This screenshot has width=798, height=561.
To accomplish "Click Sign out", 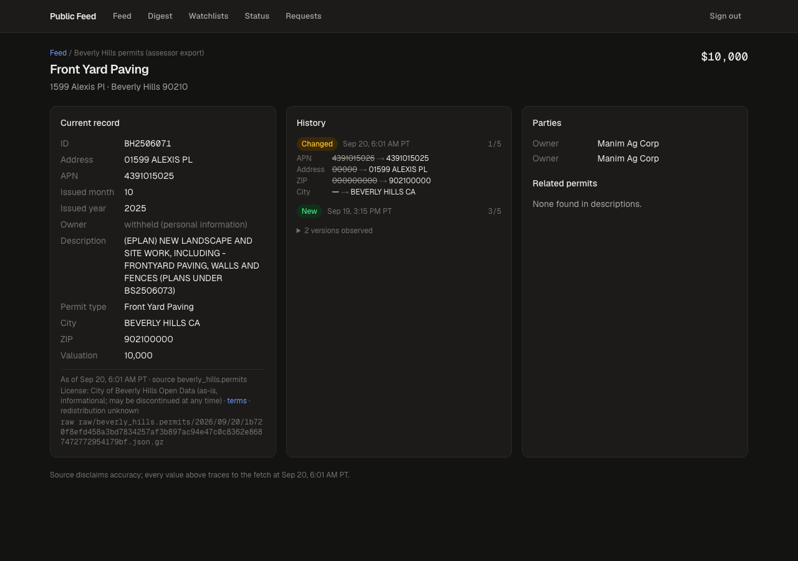I will click(x=725, y=16).
